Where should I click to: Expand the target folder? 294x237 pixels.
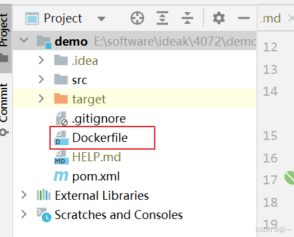[x=41, y=99]
